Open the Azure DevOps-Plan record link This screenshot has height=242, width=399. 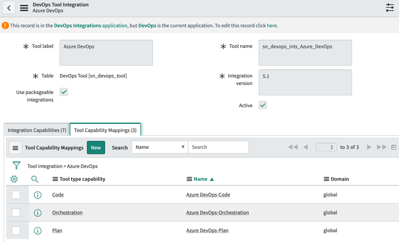click(207, 230)
